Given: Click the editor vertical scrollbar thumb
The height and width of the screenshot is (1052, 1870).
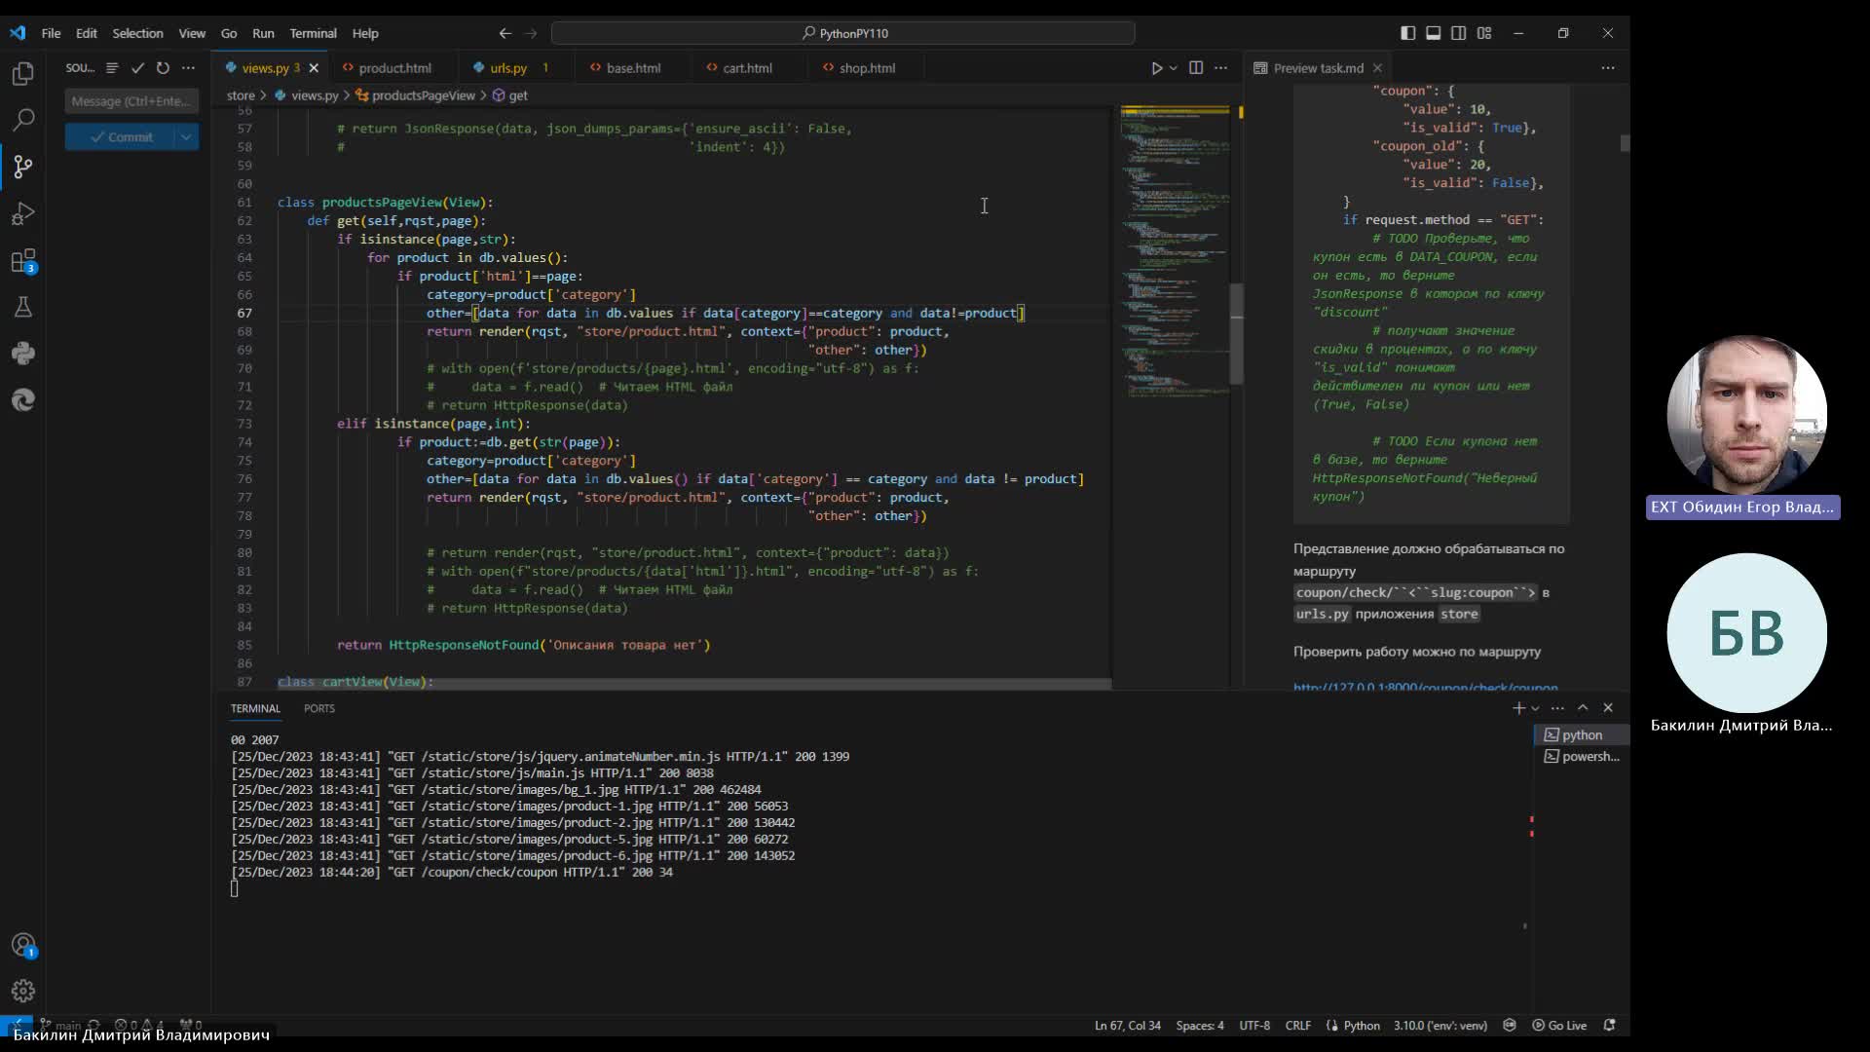Looking at the screenshot, I should pos(1237,334).
